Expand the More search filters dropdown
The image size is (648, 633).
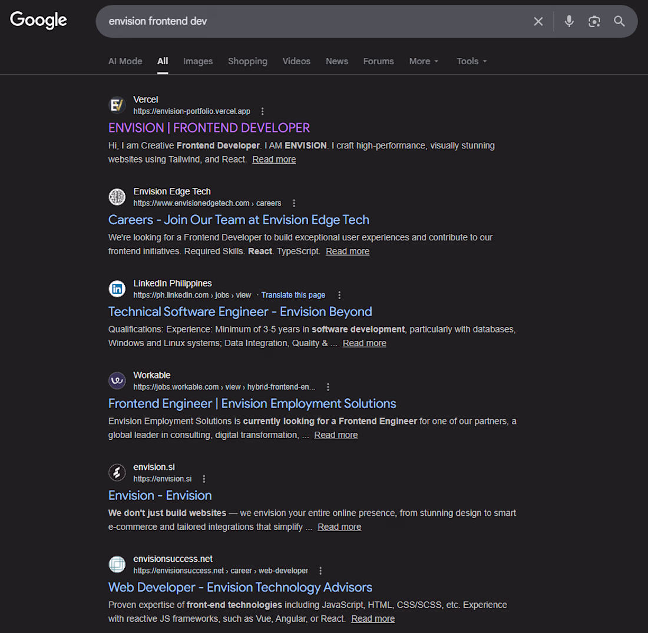(424, 61)
